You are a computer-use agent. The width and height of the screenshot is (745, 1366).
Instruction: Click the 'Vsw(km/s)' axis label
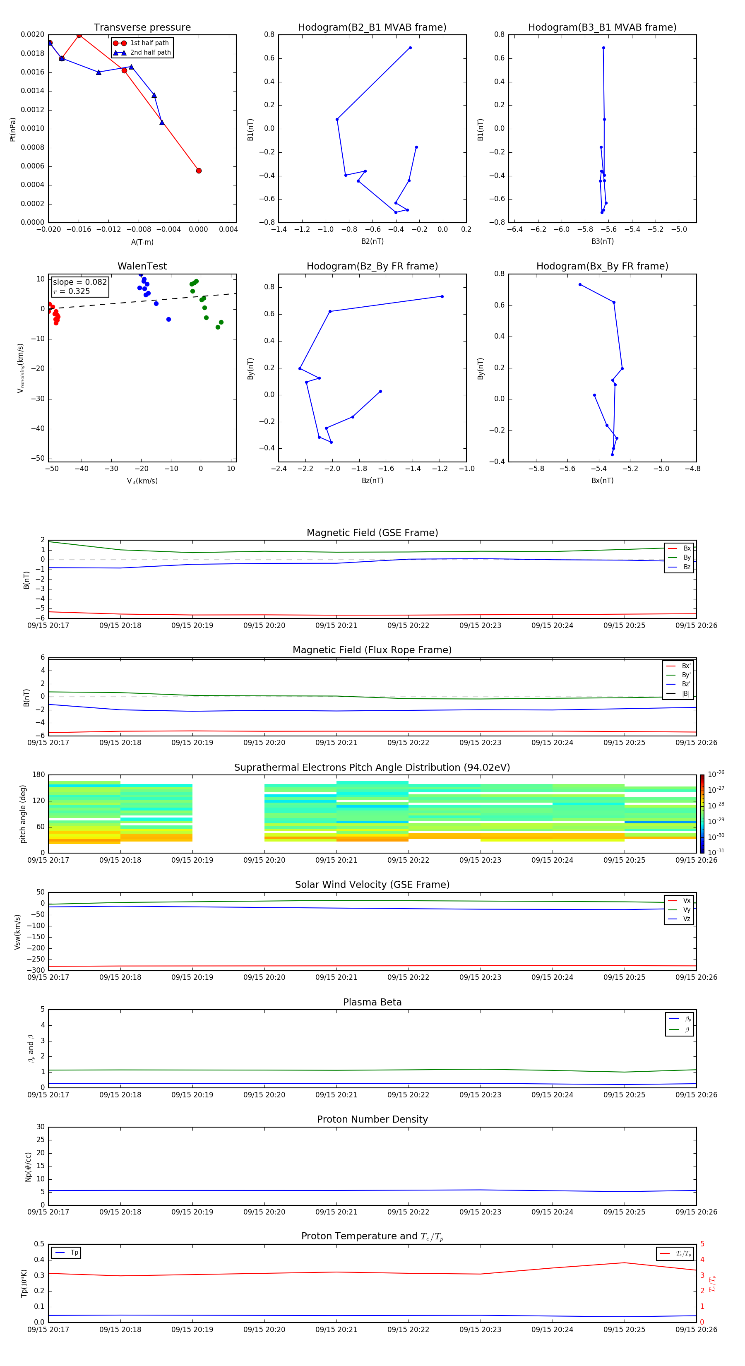pyautogui.click(x=17, y=932)
